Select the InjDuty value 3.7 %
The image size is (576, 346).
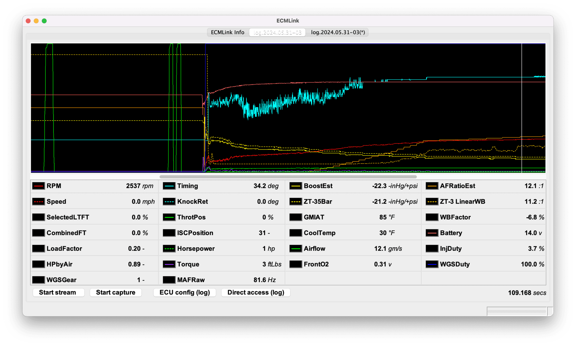click(536, 249)
